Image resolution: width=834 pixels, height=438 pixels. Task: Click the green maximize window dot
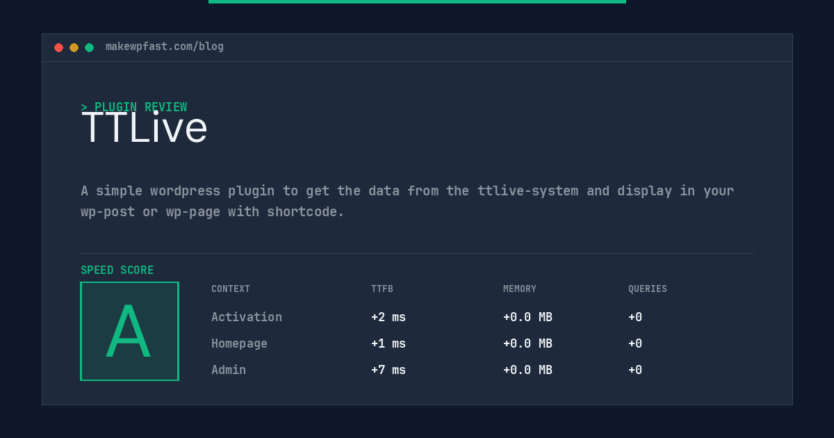89,47
